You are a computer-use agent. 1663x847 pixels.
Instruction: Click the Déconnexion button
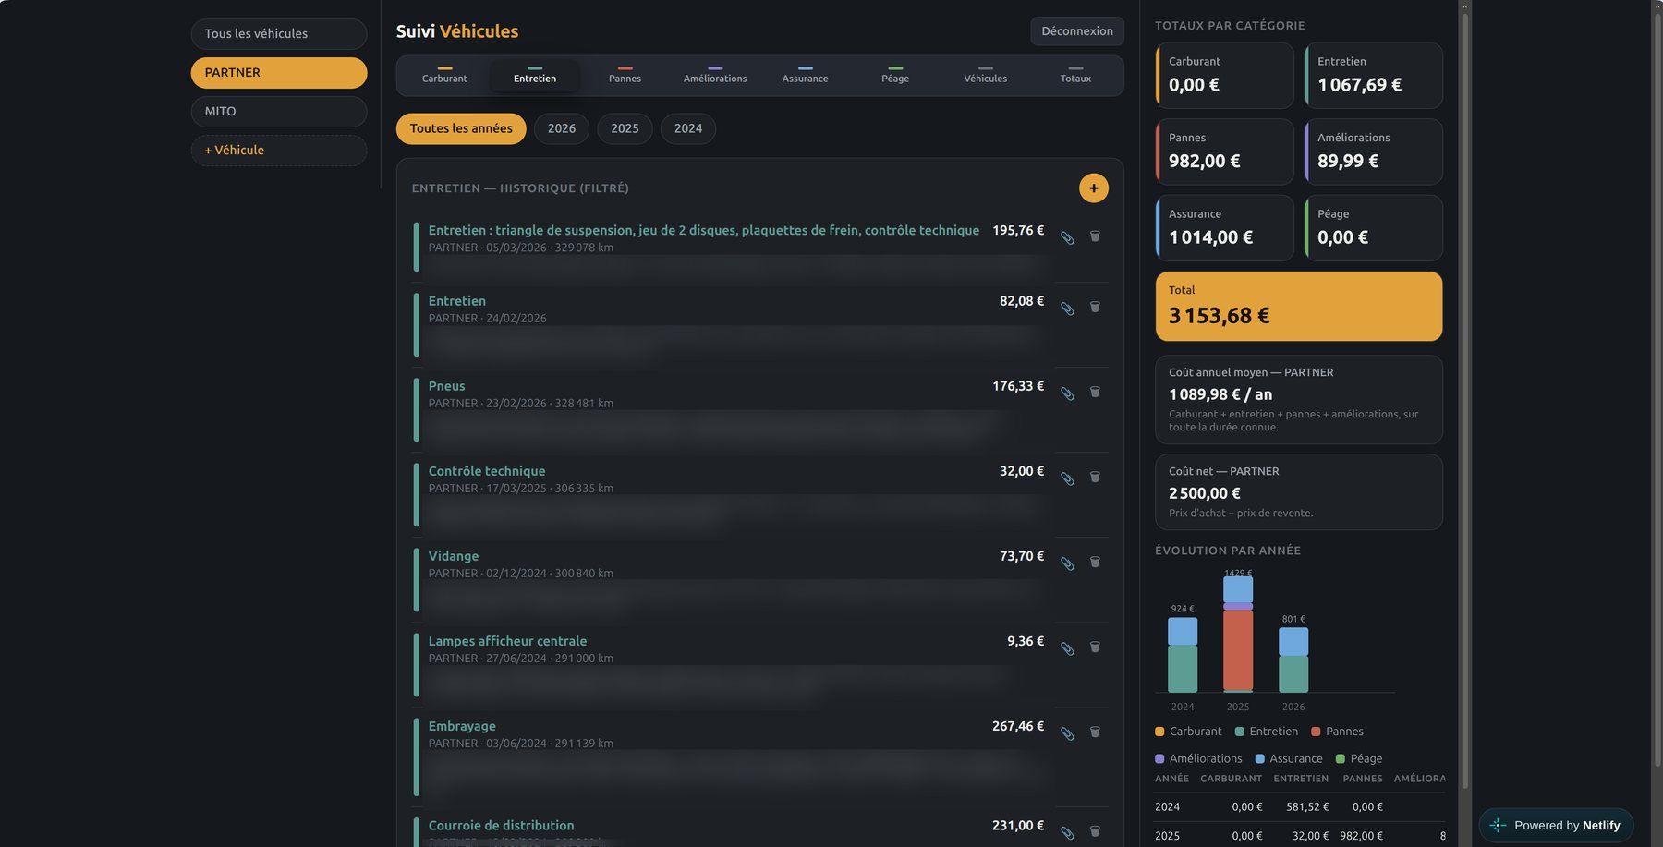point(1077,31)
